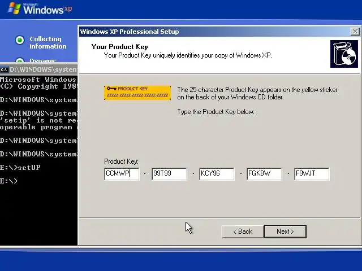Click the 'Collecting information' text label
The image size is (362, 271).
(x=48, y=43)
